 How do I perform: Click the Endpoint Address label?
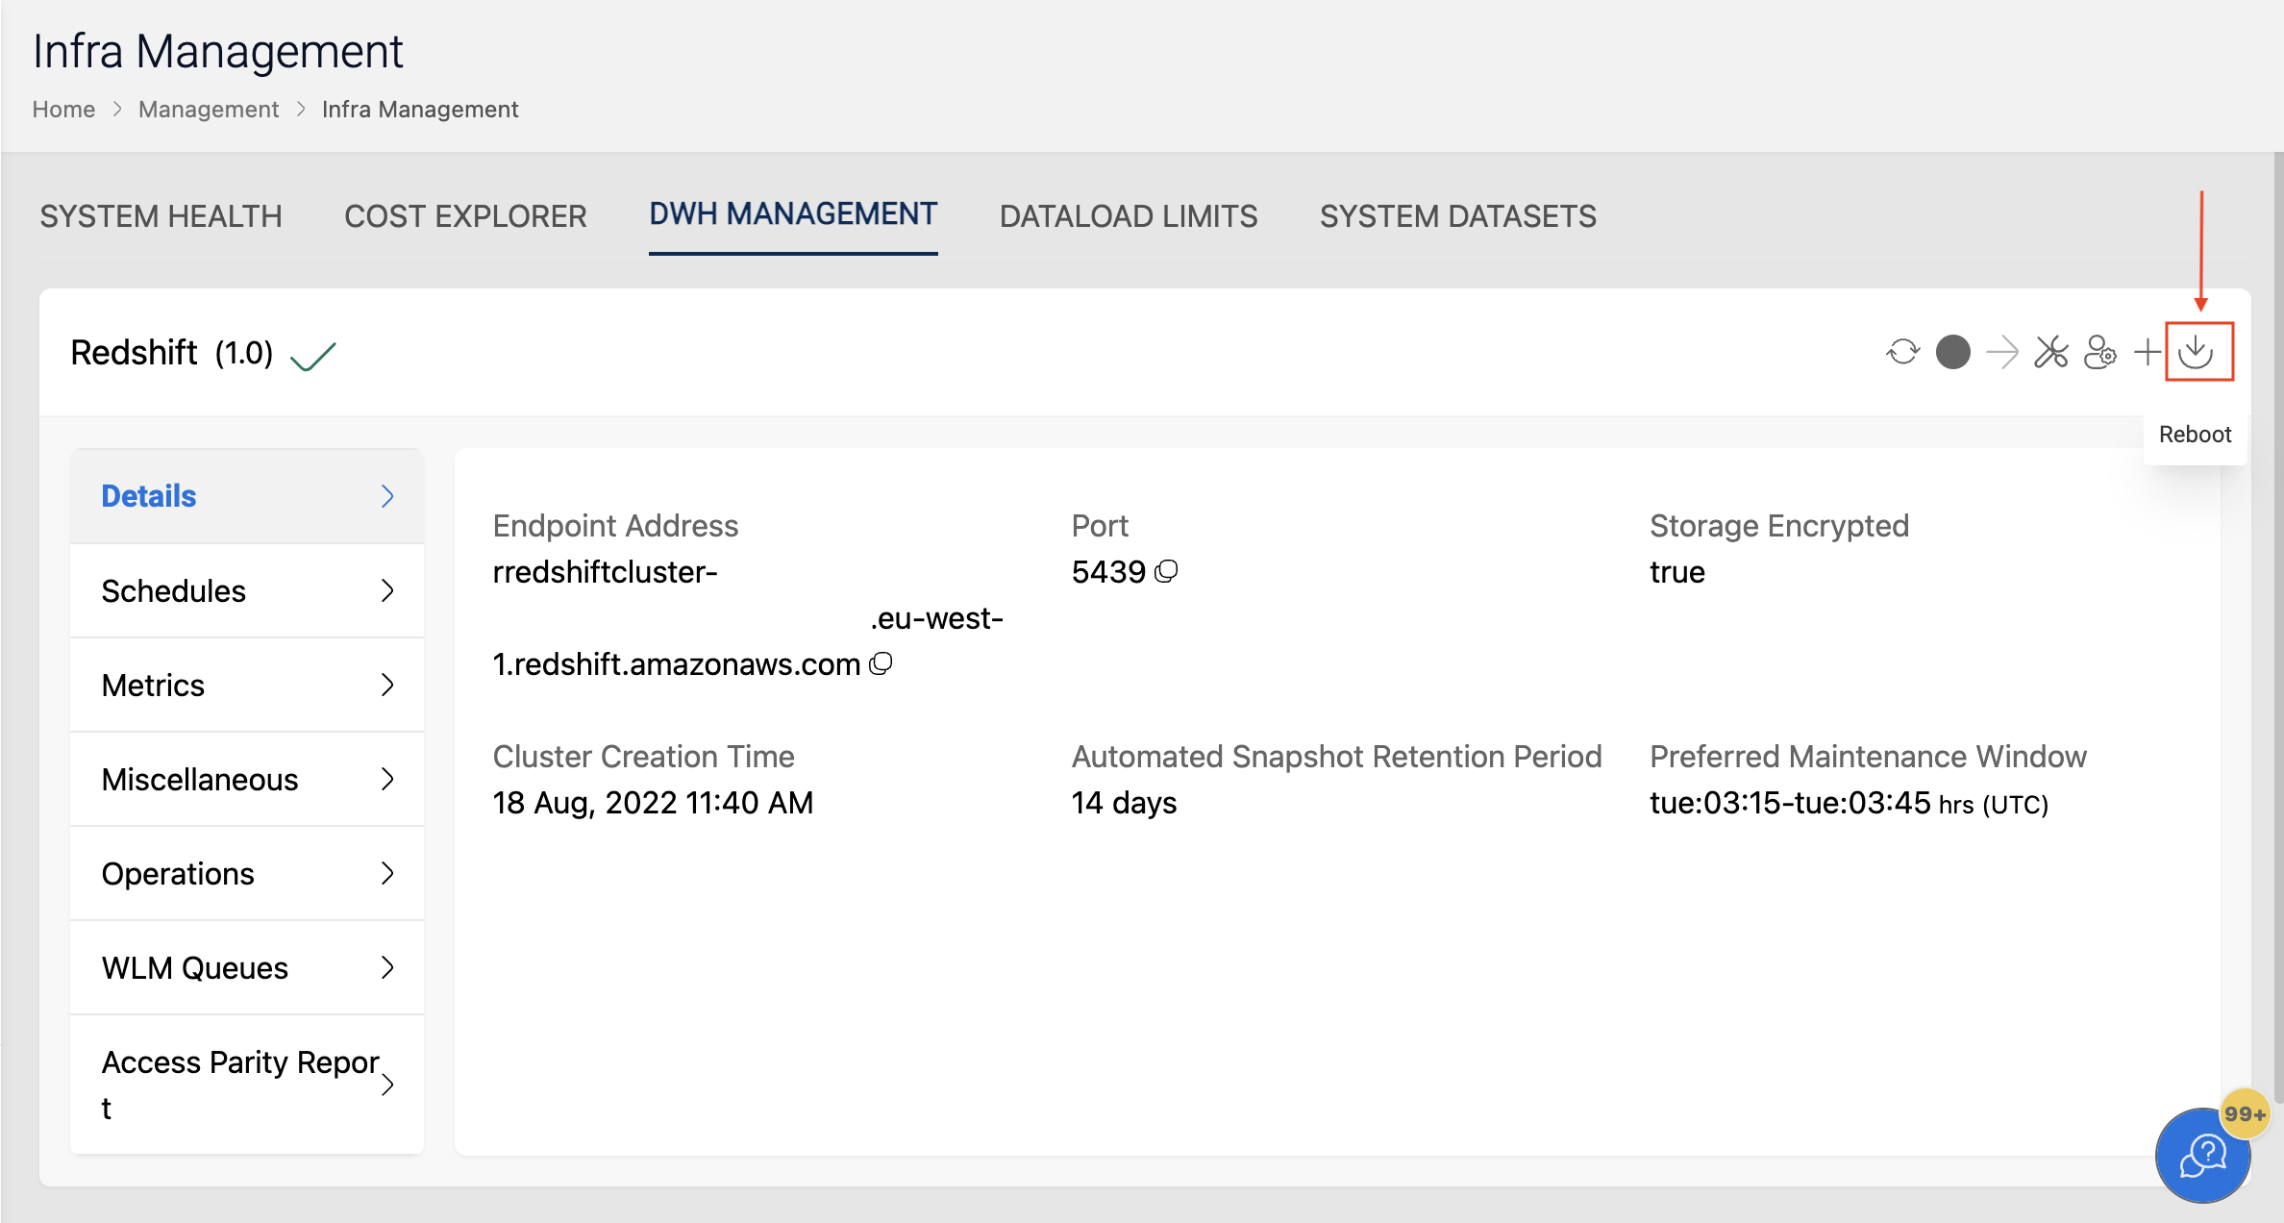615,526
